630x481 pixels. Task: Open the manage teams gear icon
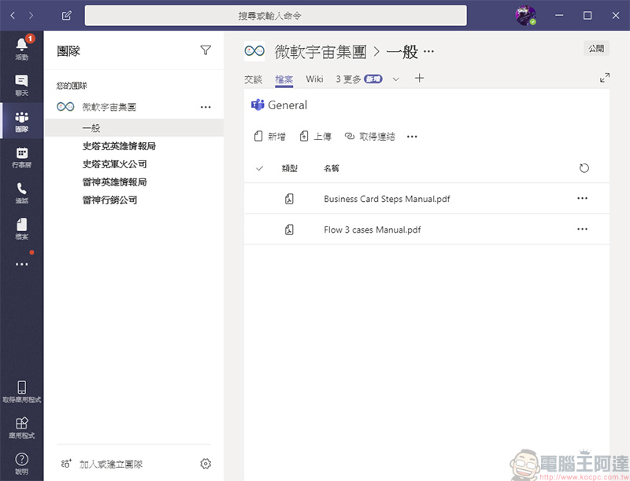click(206, 464)
